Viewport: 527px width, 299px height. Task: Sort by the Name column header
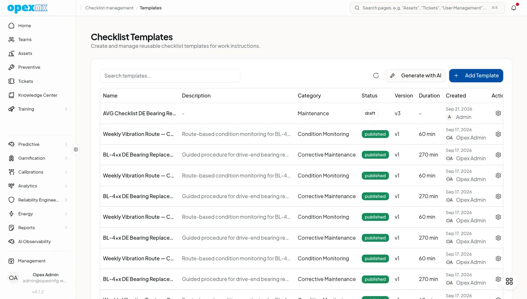pyautogui.click(x=110, y=95)
